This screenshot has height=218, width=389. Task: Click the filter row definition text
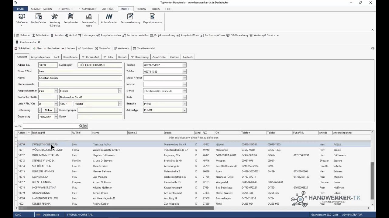click(194, 138)
